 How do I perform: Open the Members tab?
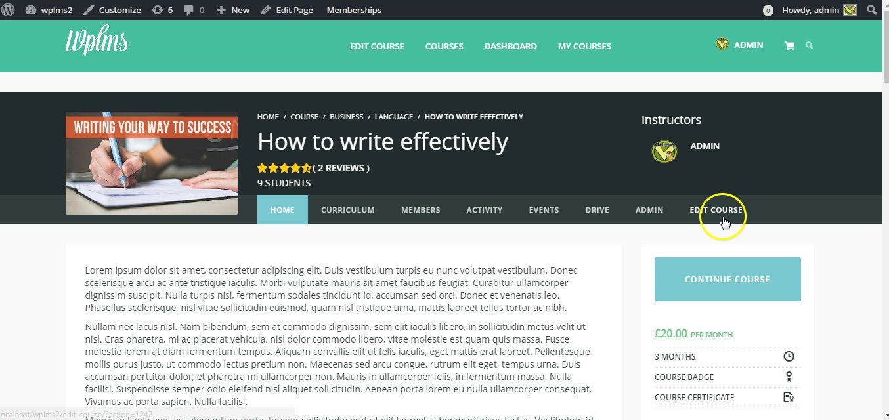[420, 209]
